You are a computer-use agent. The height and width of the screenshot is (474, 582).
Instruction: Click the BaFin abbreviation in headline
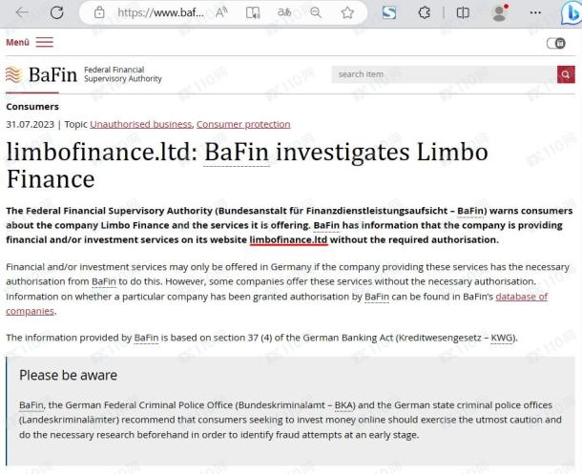[x=237, y=152]
